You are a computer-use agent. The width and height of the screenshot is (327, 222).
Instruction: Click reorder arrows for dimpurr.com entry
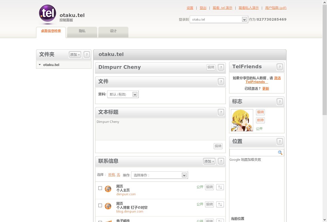click(x=220, y=187)
